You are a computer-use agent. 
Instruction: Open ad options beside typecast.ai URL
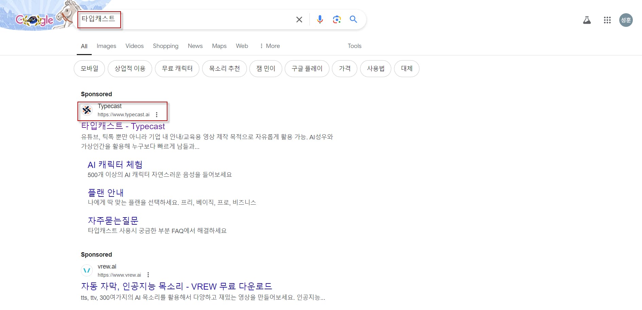click(x=157, y=115)
